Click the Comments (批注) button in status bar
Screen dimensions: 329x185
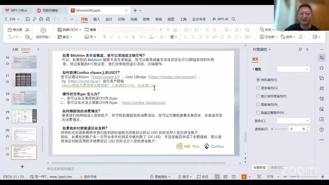pyautogui.click(x=203, y=177)
